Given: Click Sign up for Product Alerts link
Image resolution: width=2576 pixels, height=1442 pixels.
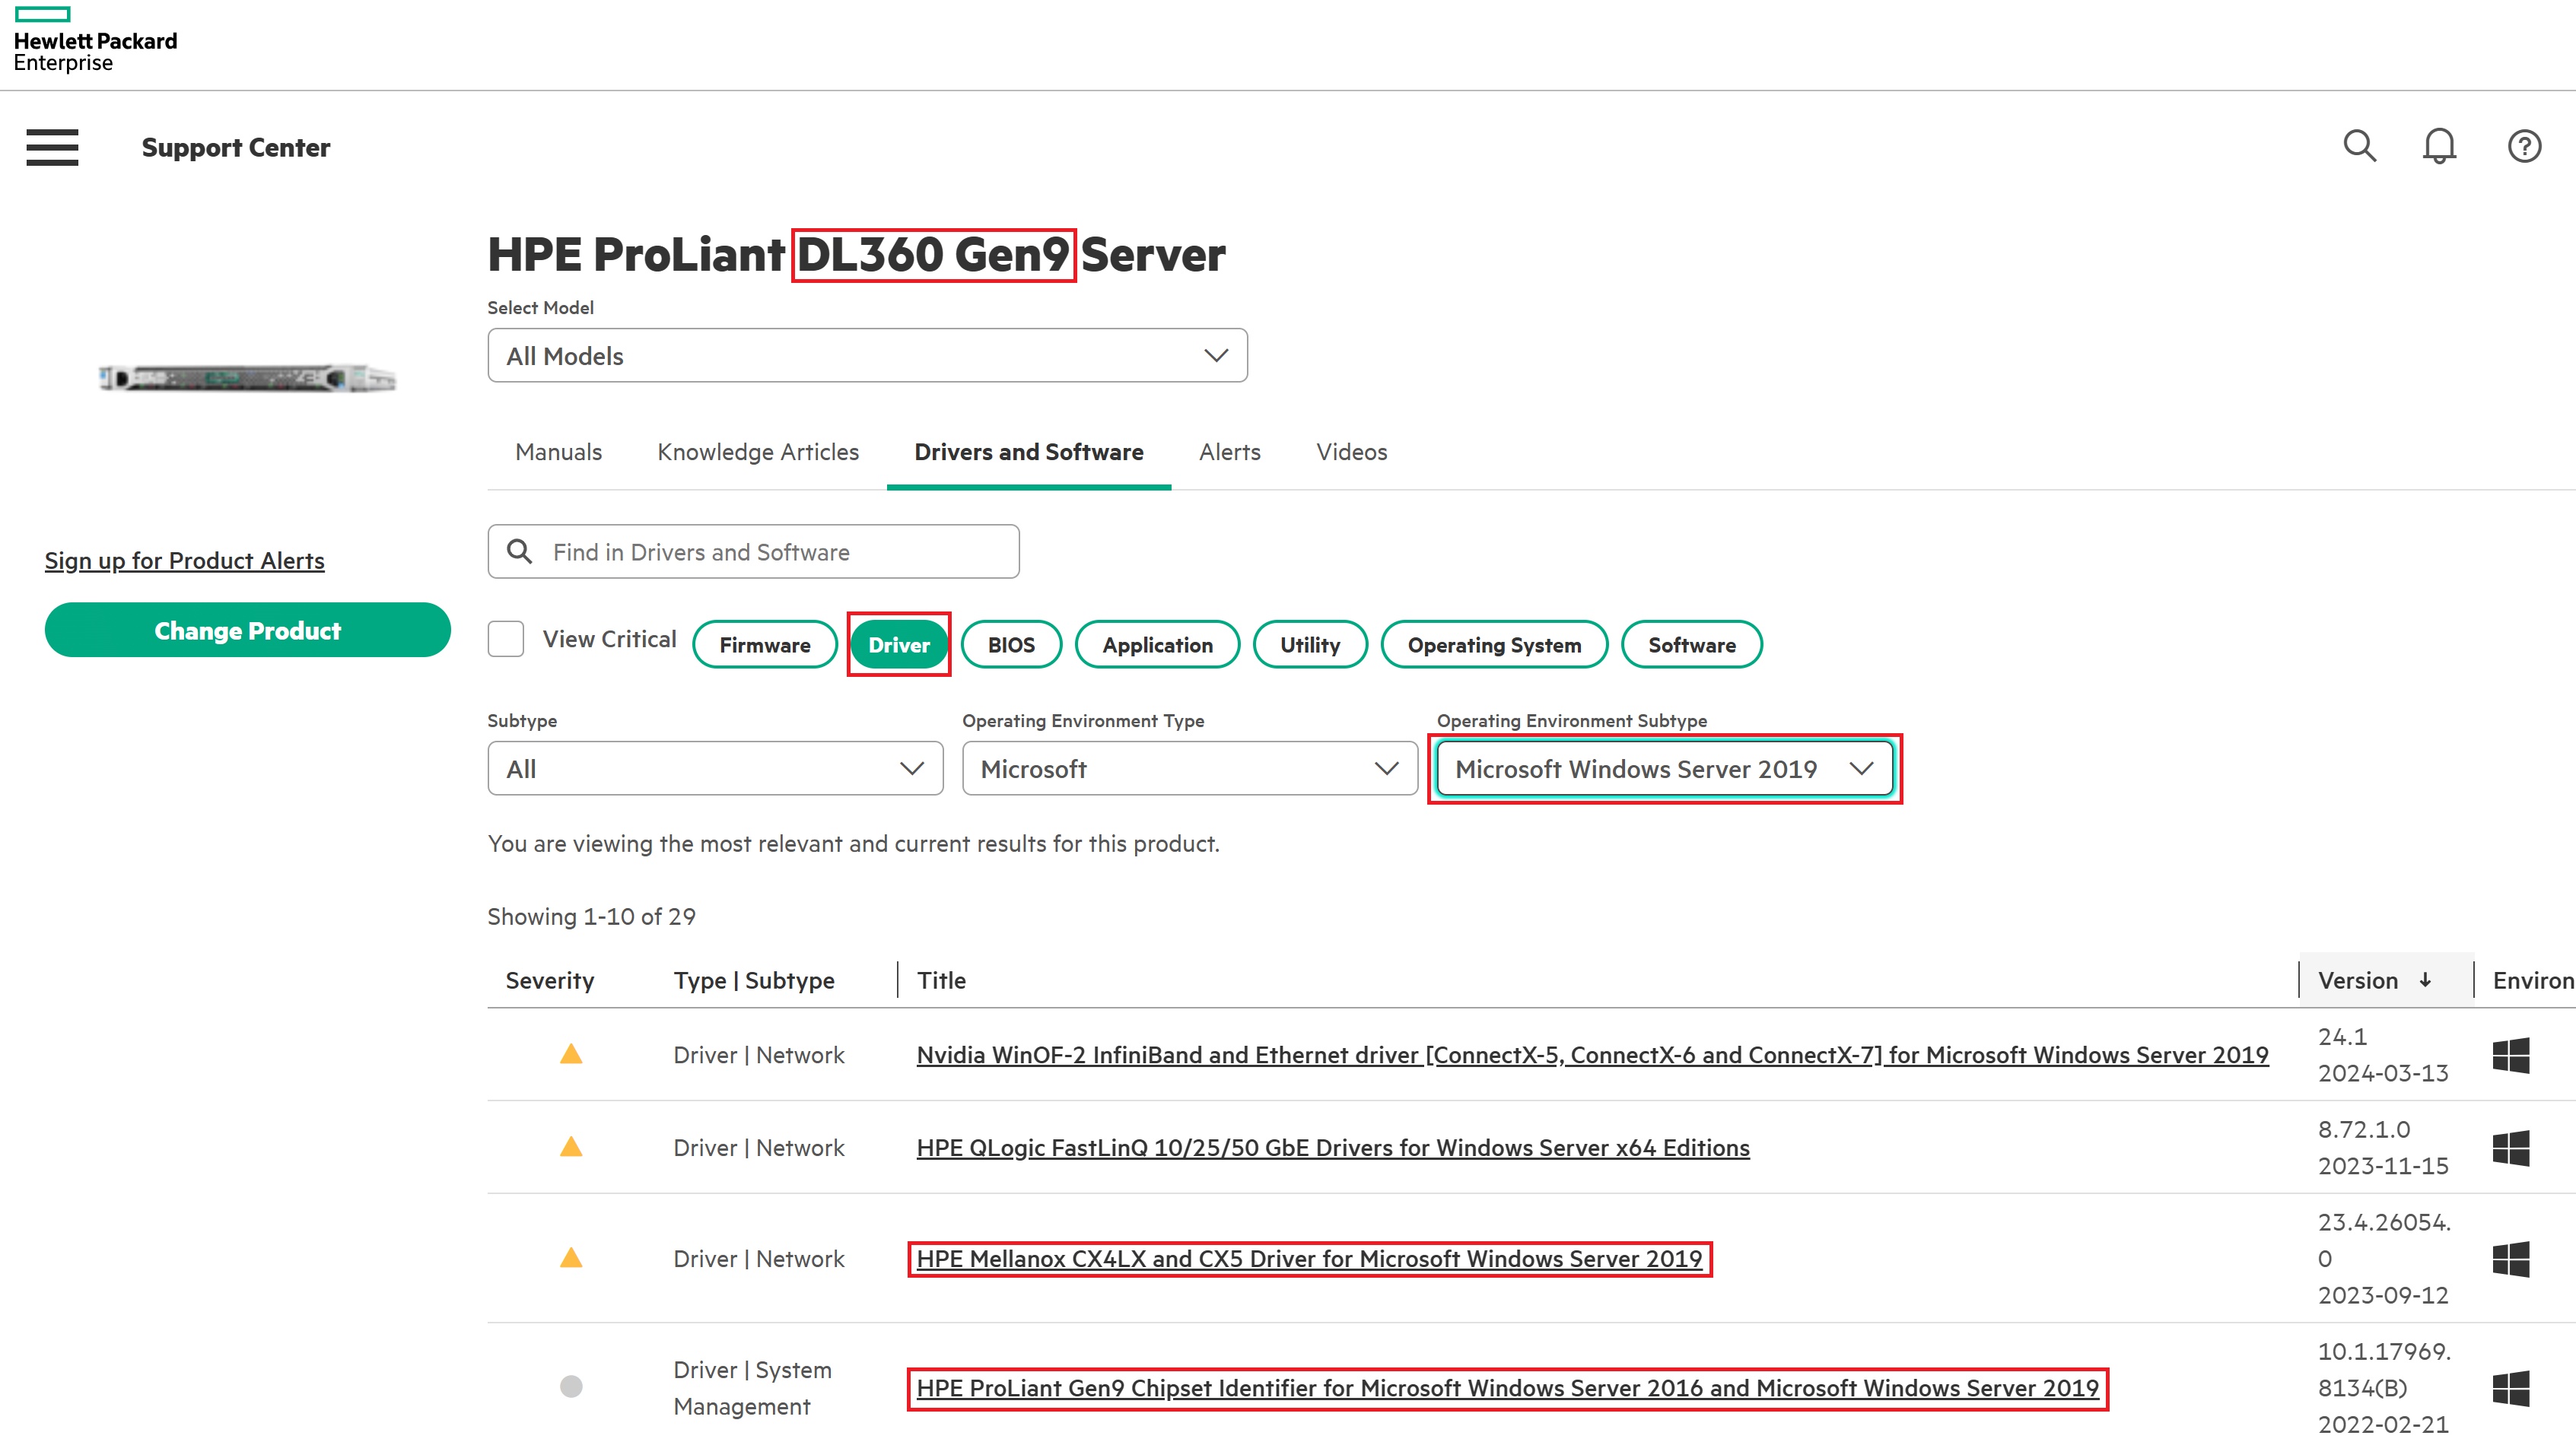Looking at the screenshot, I should [x=185, y=561].
